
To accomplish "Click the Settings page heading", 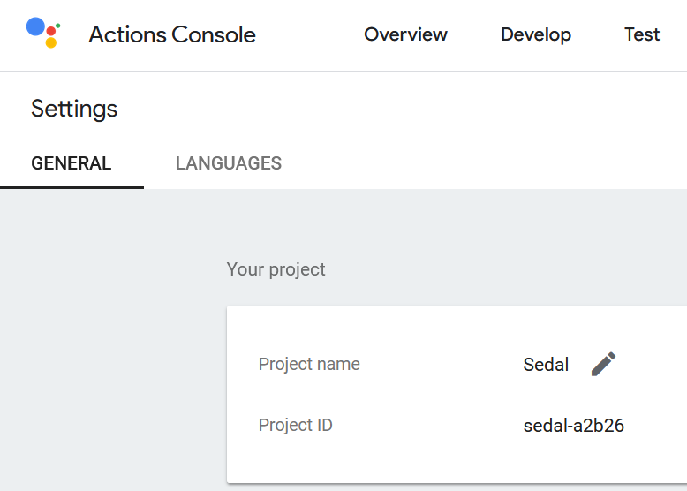I will (x=74, y=109).
